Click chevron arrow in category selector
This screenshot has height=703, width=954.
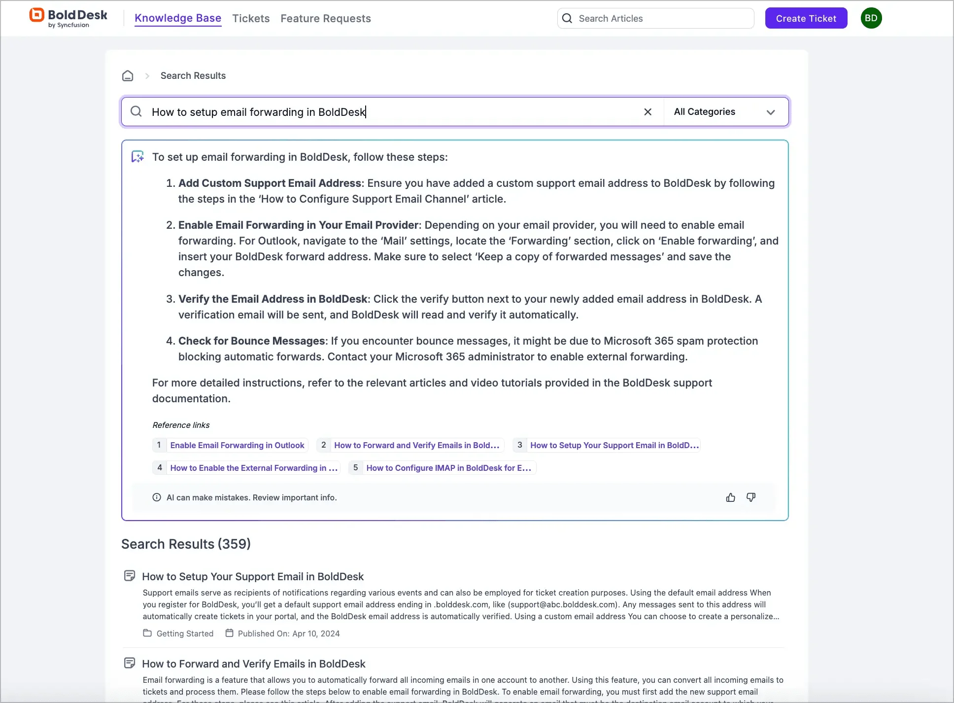tap(771, 112)
